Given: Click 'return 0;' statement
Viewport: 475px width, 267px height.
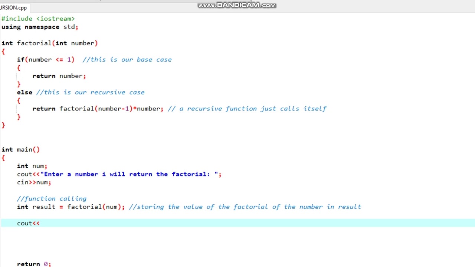Looking at the screenshot, I should click(34, 264).
